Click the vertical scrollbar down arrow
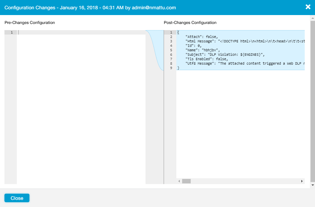This screenshot has width=315, height=207. point(312,185)
